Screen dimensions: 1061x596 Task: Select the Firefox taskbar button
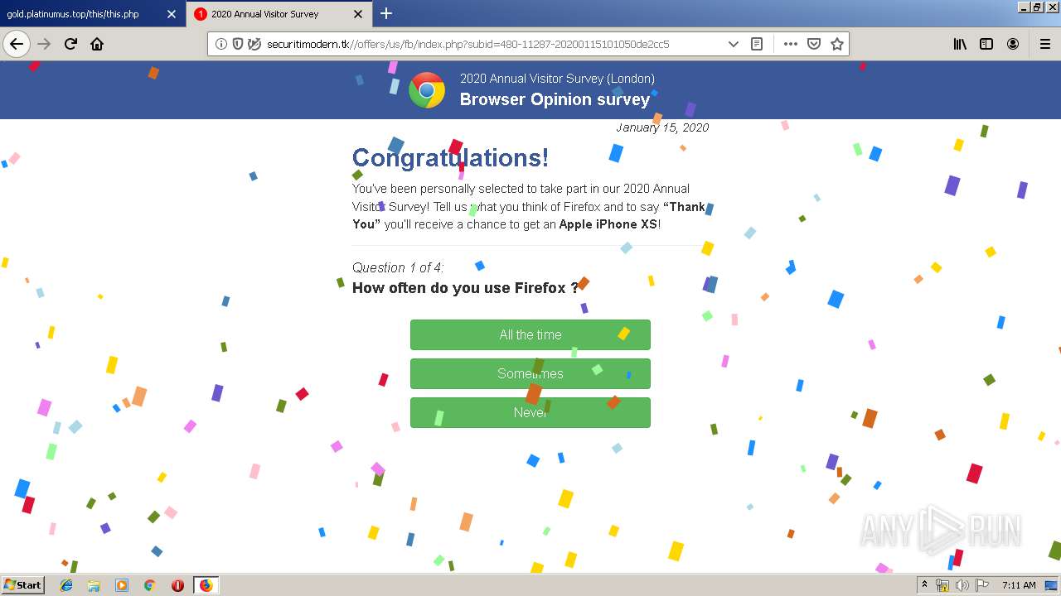(206, 585)
